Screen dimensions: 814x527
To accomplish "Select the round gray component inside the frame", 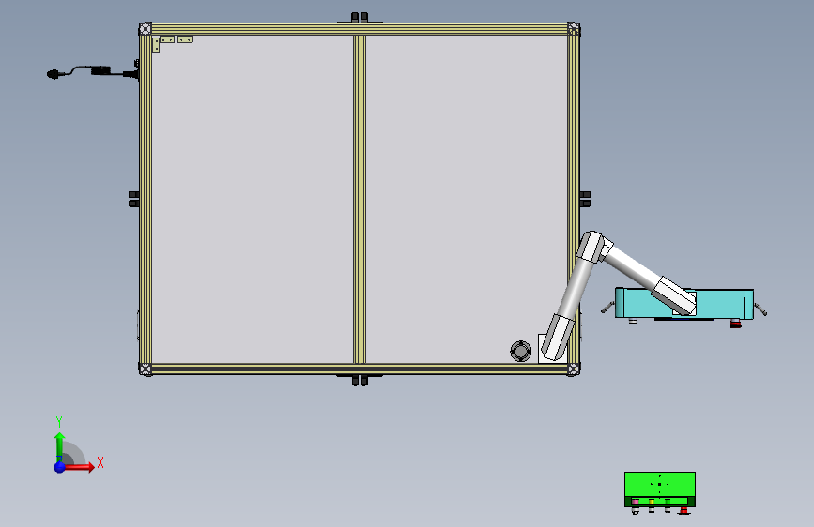I will click(x=521, y=351).
